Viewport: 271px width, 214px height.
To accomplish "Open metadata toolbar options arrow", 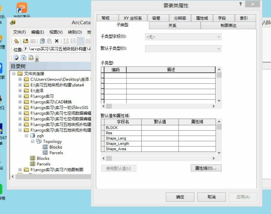I will 37,59.
